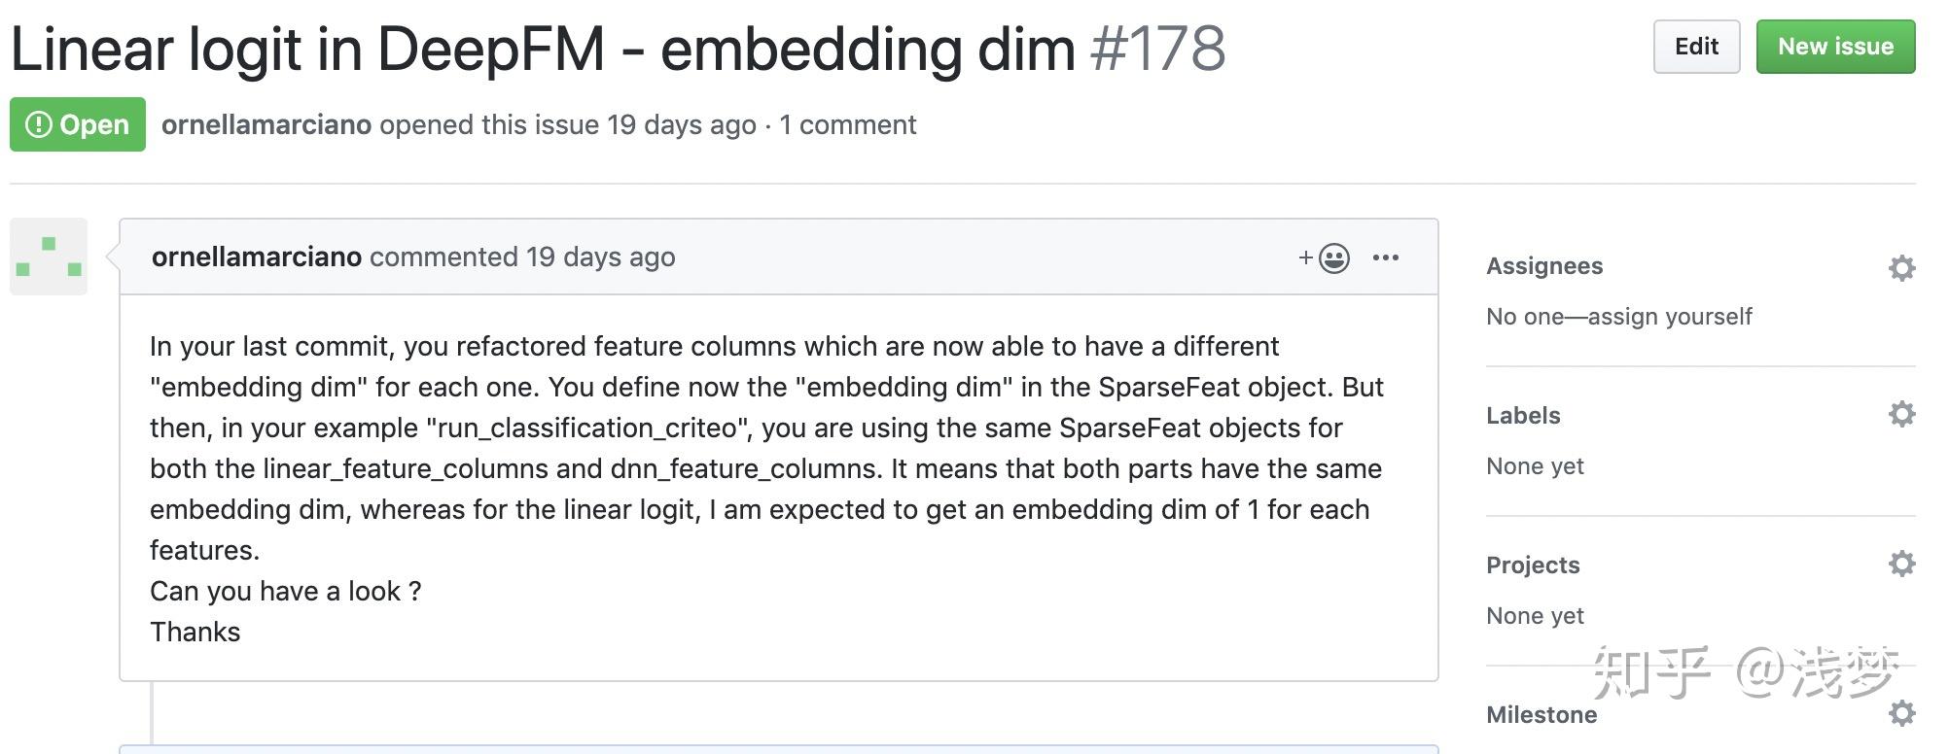Click ornellamarciano in the comment header
The width and height of the screenshot is (1949, 754).
[x=257, y=257]
